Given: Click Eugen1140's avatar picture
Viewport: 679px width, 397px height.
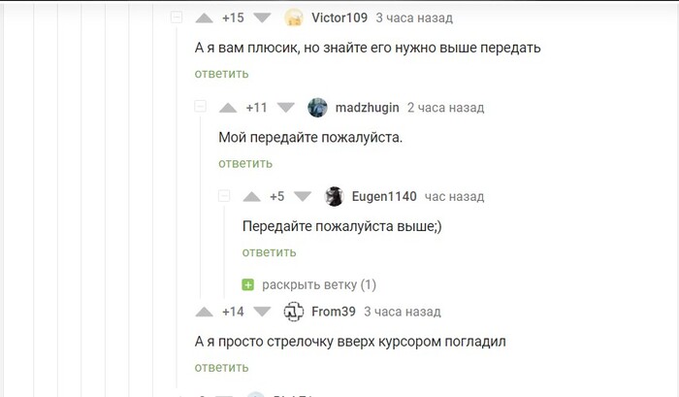Looking at the screenshot, I should [335, 196].
